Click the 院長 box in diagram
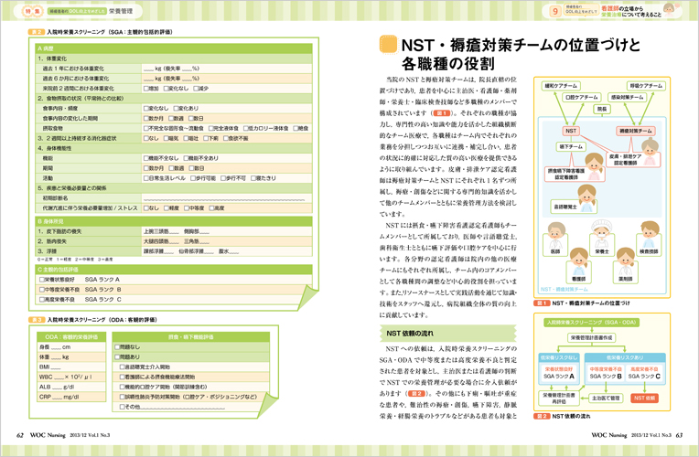This screenshot has height=457, width=699. click(x=602, y=109)
